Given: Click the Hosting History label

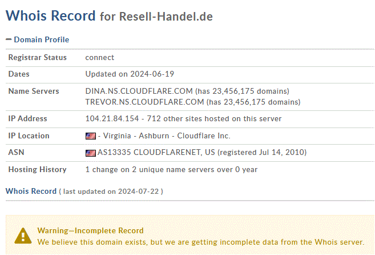Looking at the screenshot, I should click(x=38, y=170).
